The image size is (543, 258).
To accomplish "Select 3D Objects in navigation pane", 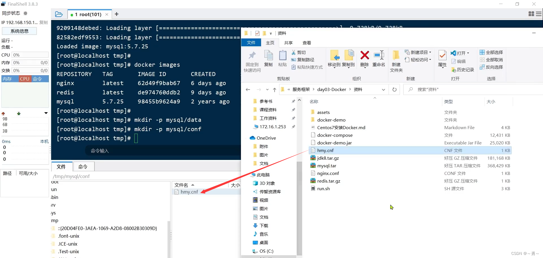I will click(267, 183).
